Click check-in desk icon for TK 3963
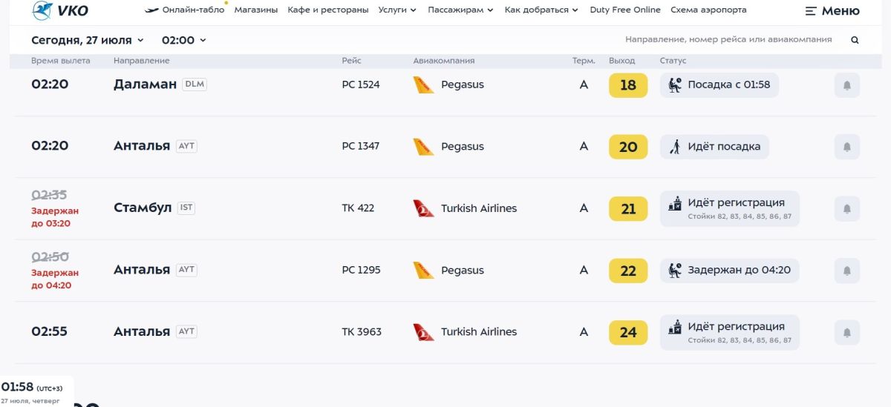Viewport: 891px width, 407px height. (675, 327)
